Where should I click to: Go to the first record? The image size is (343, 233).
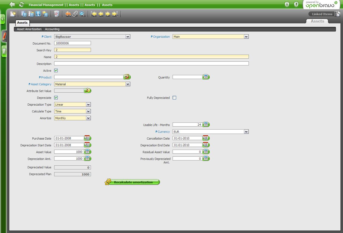coord(94,14)
